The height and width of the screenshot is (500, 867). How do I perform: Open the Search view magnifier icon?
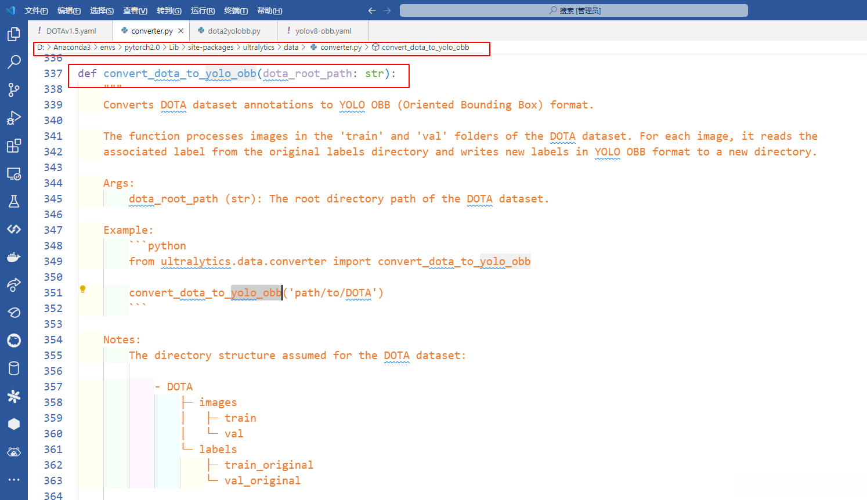pos(14,62)
